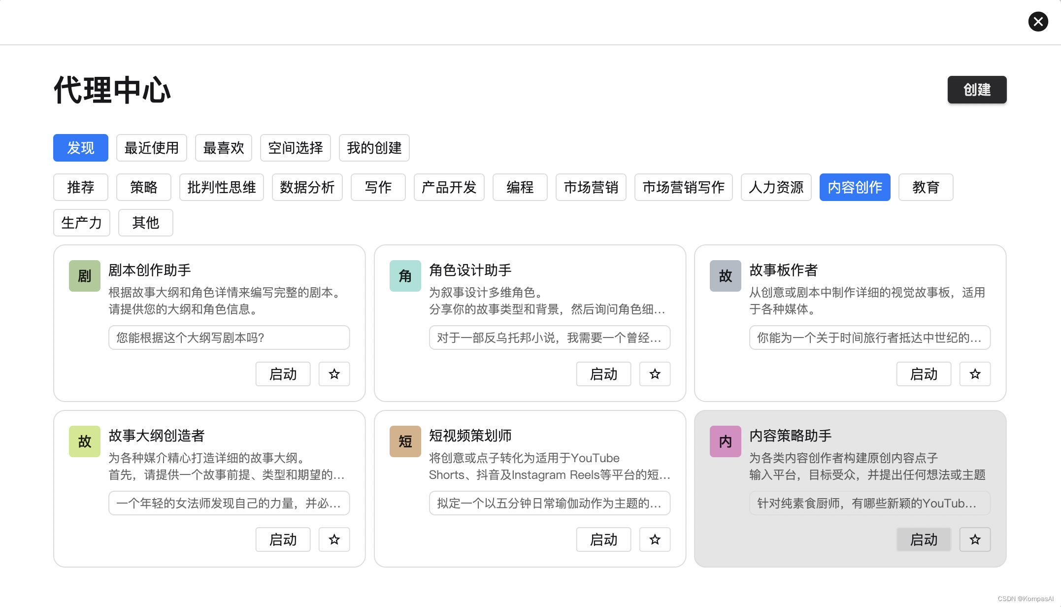Choose the 教育 category chip

click(926, 187)
